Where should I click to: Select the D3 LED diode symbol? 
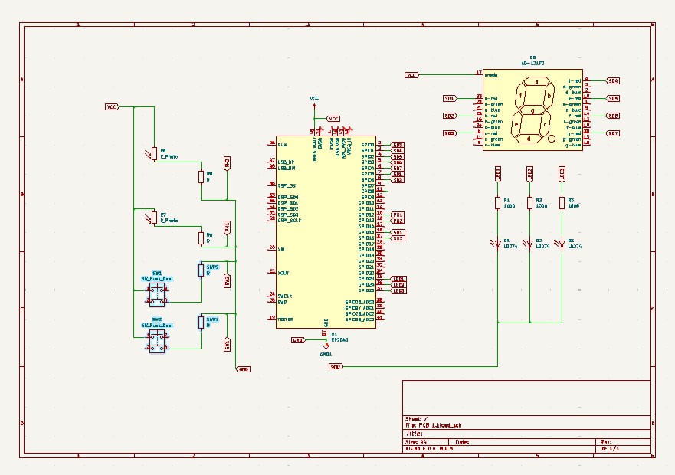pyautogui.click(x=562, y=243)
